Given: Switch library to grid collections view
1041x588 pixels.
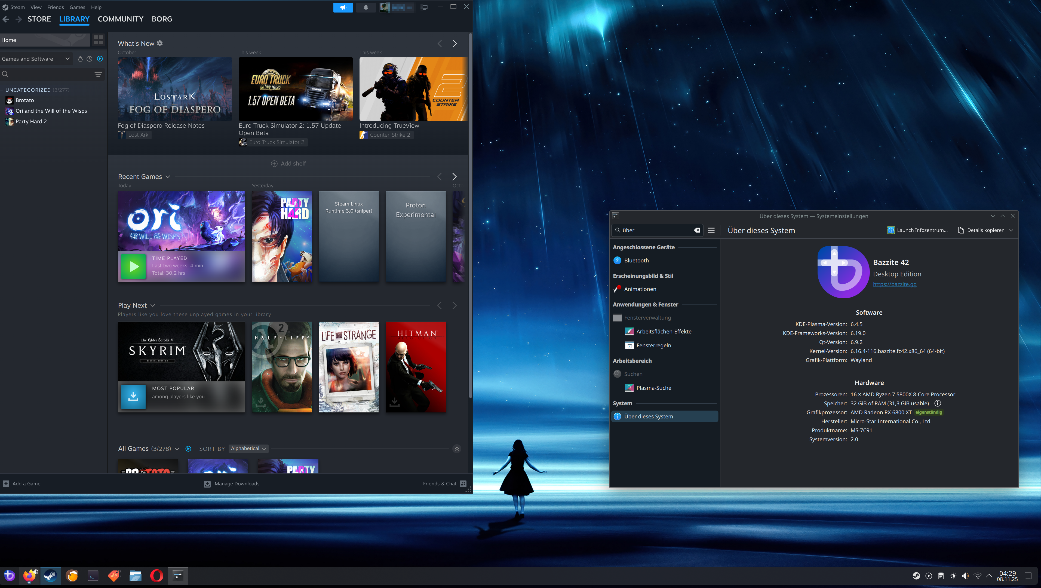Looking at the screenshot, I should [x=98, y=39].
